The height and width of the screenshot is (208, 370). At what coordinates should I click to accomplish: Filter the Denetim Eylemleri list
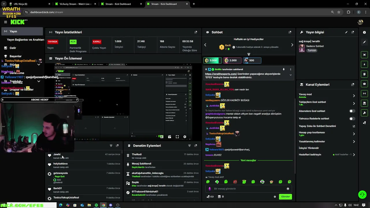click(x=190, y=146)
